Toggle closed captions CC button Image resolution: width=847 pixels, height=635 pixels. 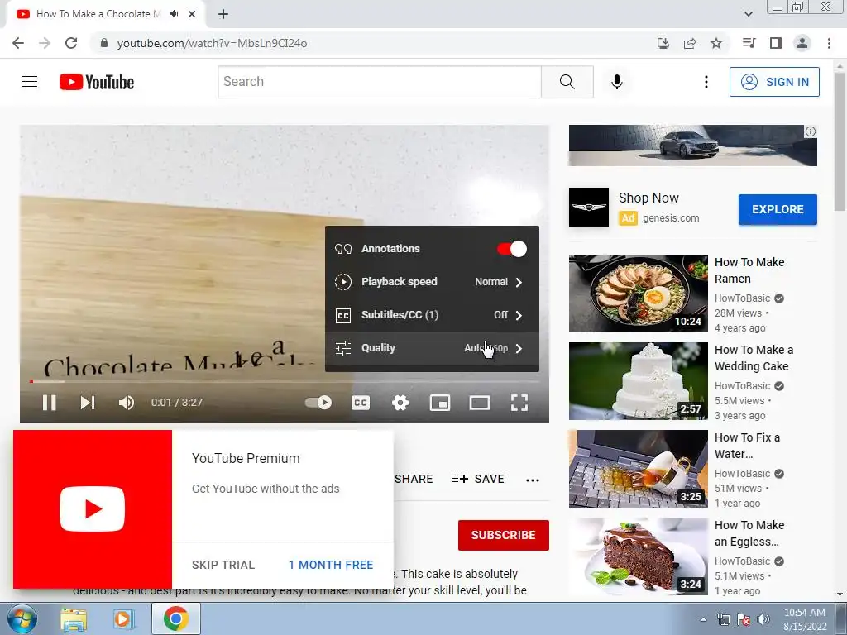[361, 403]
